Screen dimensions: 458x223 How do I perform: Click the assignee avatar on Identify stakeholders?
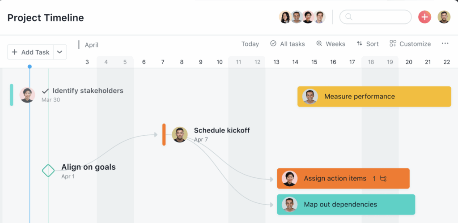(x=27, y=95)
